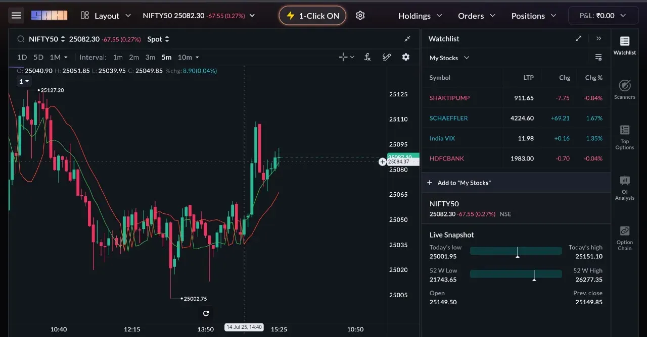
Task: Expand the Layout dropdown
Action: (x=106, y=16)
